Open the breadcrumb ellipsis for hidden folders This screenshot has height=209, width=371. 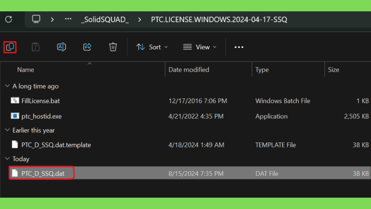[68, 19]
